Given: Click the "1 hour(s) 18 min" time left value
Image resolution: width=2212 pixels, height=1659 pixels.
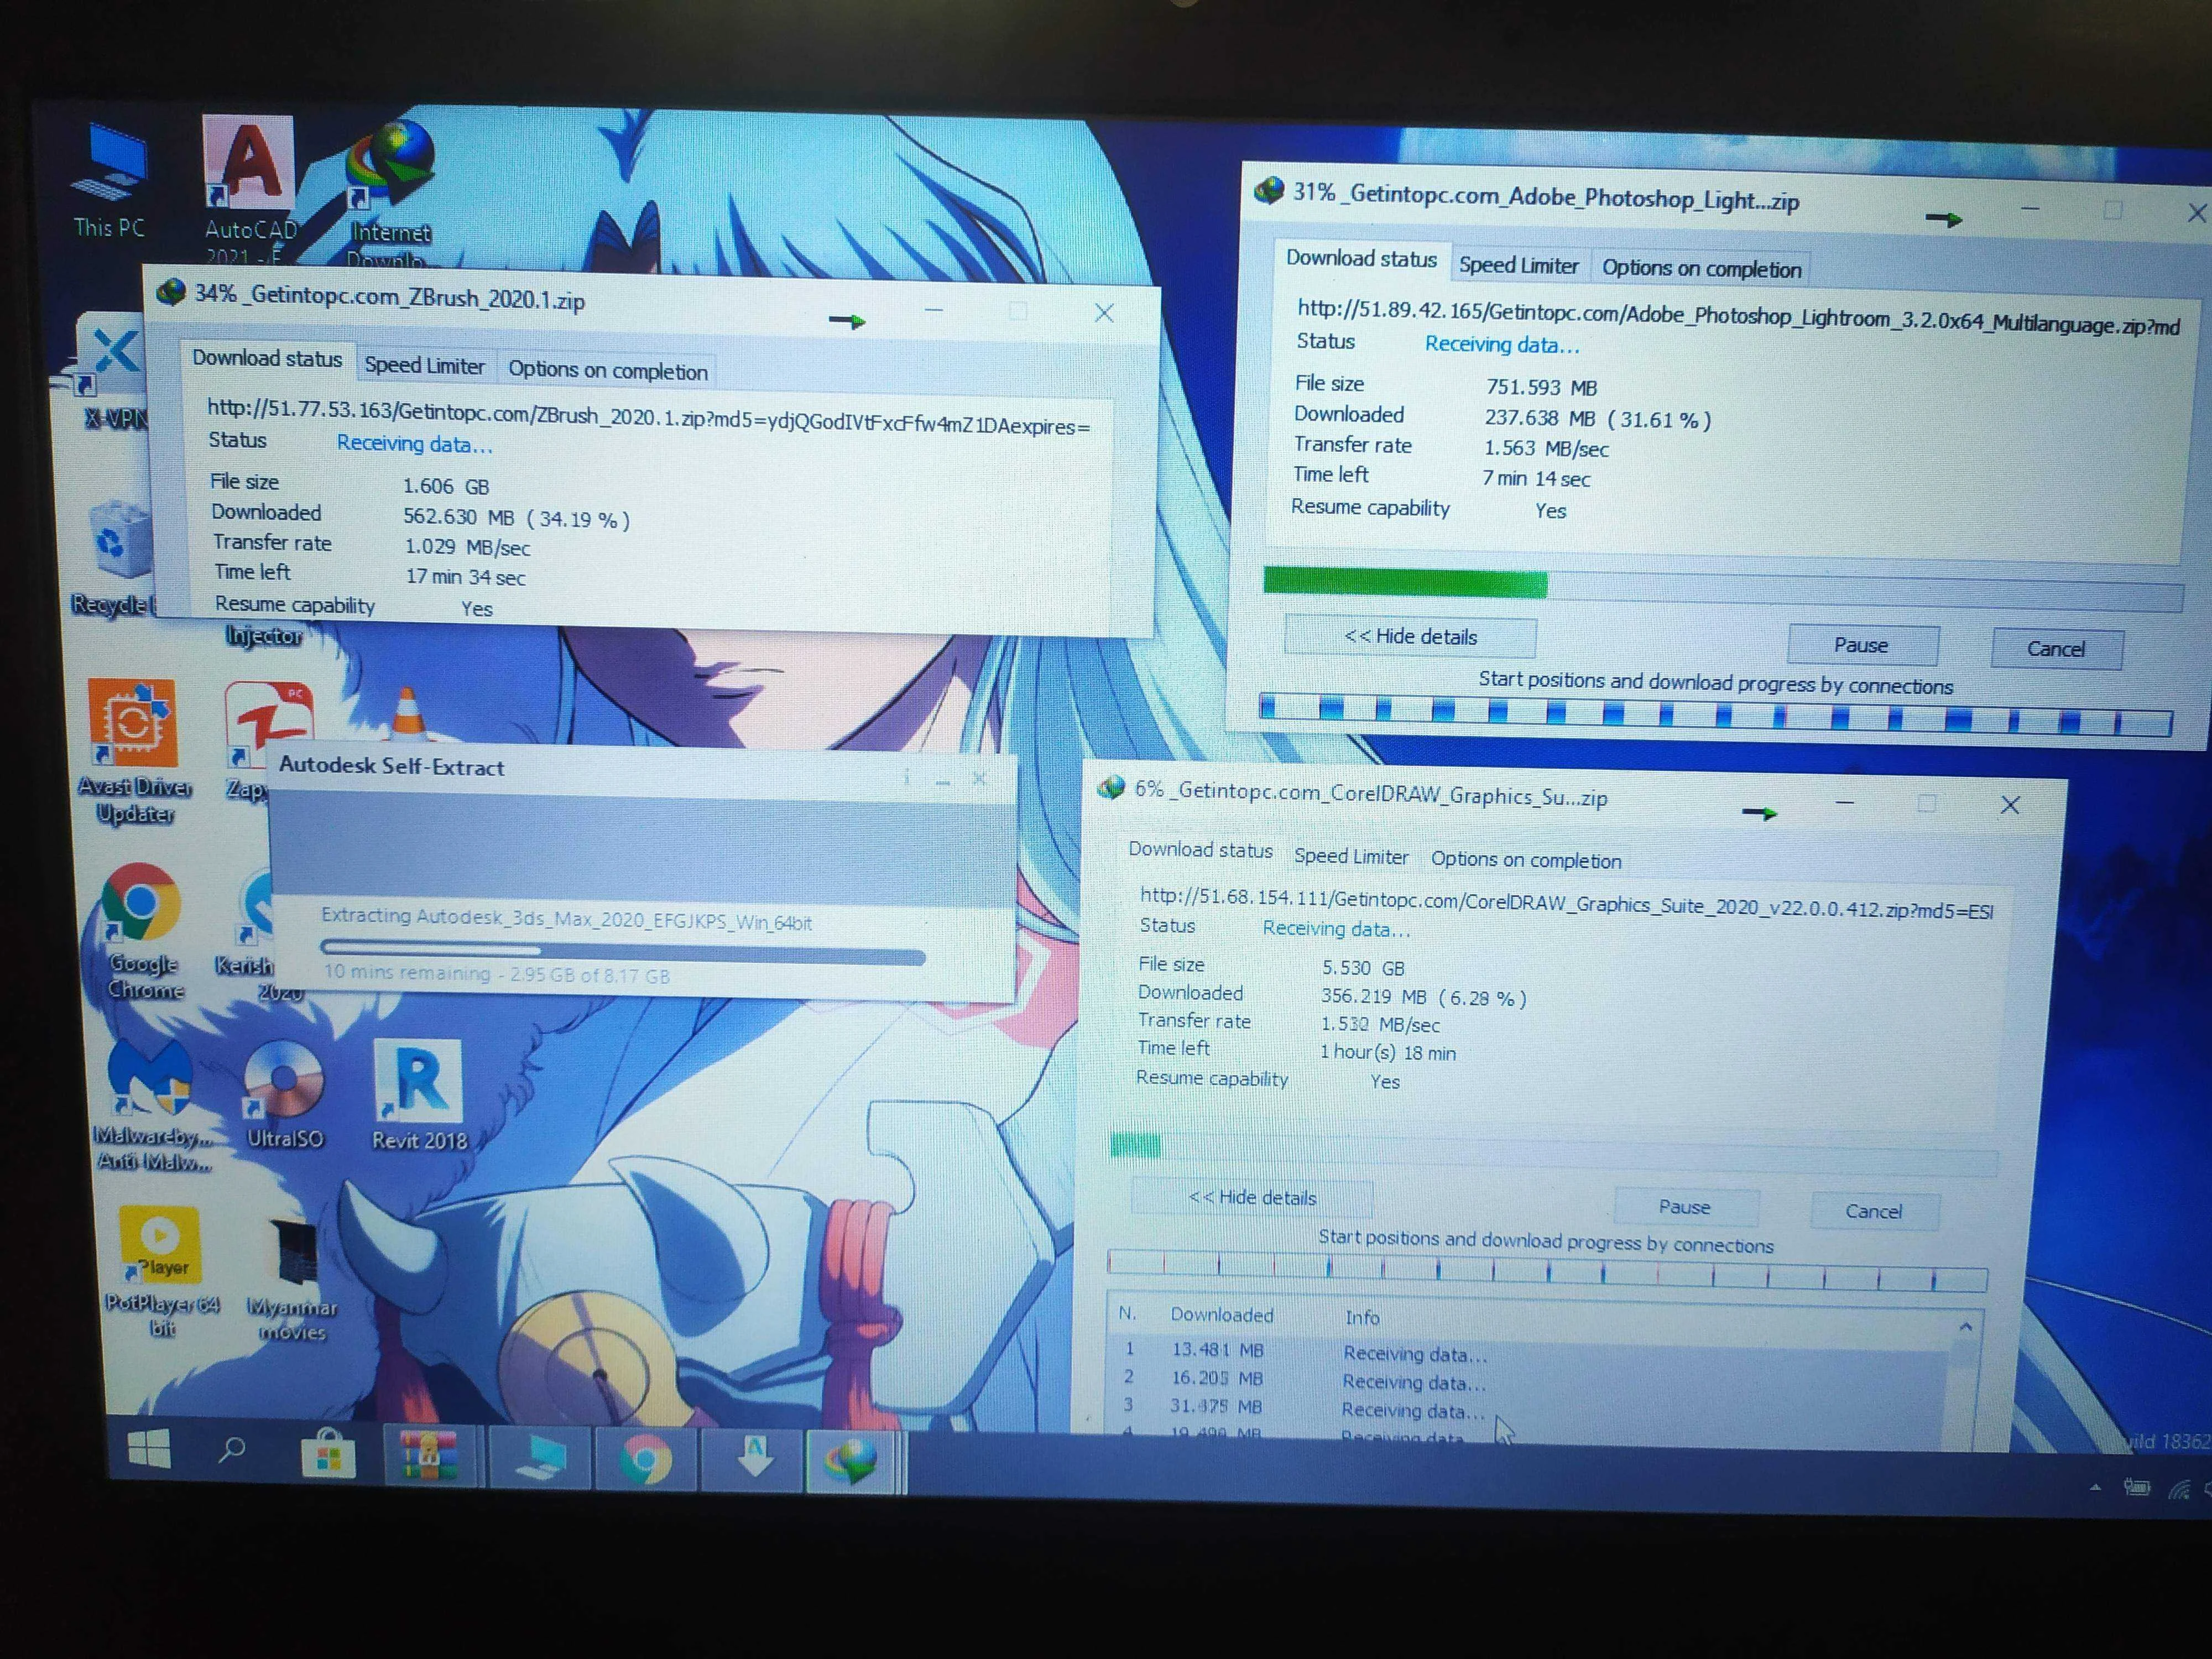Looking at the screenshot, I should (x=1388, y=1052).
